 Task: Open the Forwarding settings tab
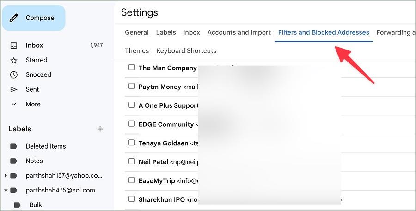(x=396, y=32)
